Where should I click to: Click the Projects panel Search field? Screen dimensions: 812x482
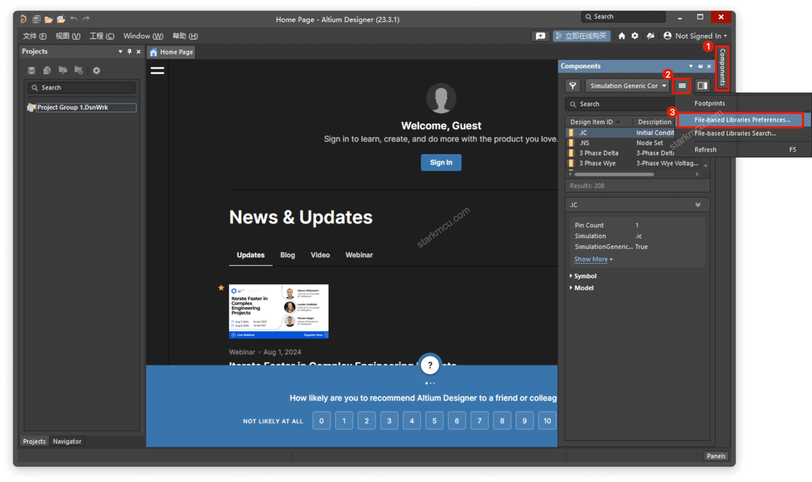tap(82, 88)
